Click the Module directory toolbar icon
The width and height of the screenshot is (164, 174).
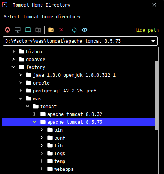click(x=38, y=30)
